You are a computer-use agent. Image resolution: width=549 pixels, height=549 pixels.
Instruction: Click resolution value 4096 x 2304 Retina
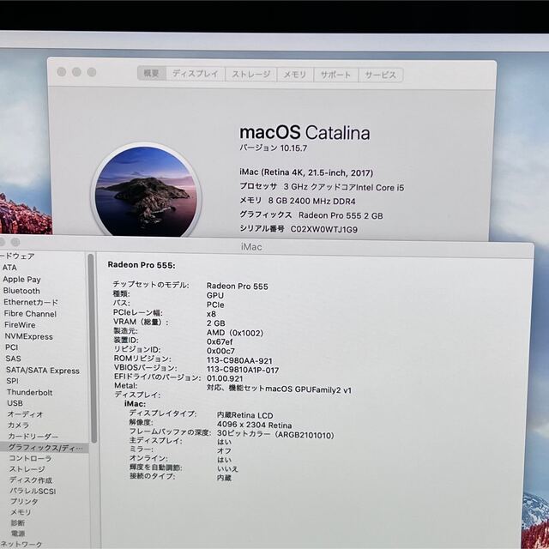click(x=254, y=425)
